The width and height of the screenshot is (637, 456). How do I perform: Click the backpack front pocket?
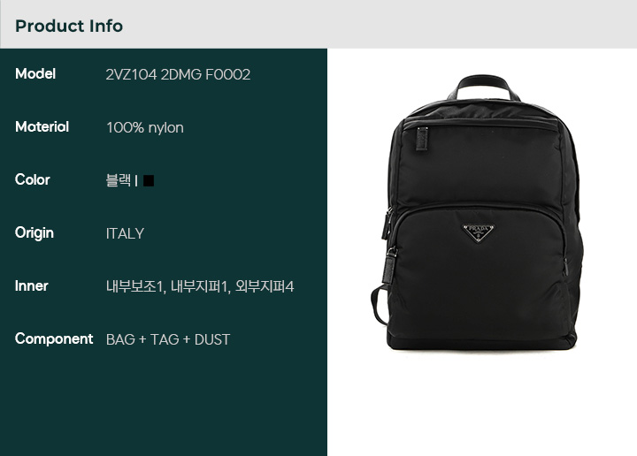point(479,272)
